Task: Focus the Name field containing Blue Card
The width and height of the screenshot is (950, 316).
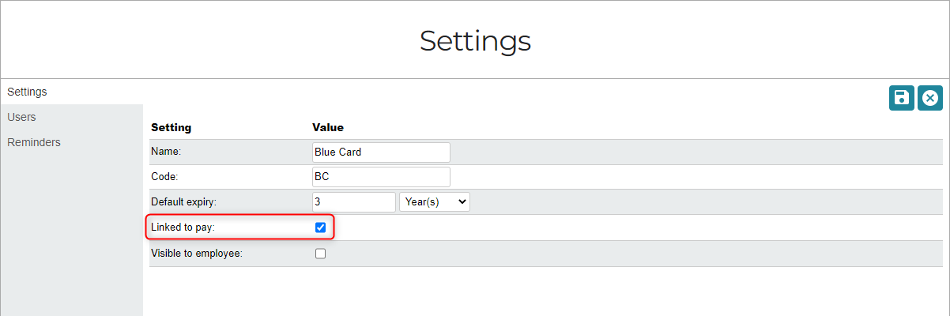Action: click(381, 152)
